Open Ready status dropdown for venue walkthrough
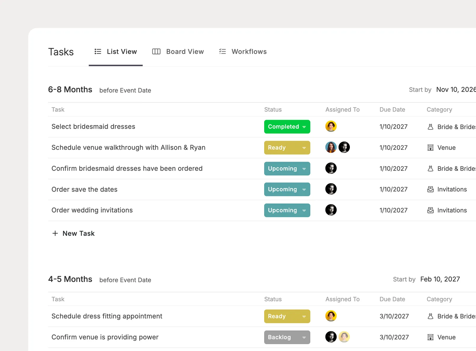The height and width of the screenshot is (351, 476). pos(287,148)
